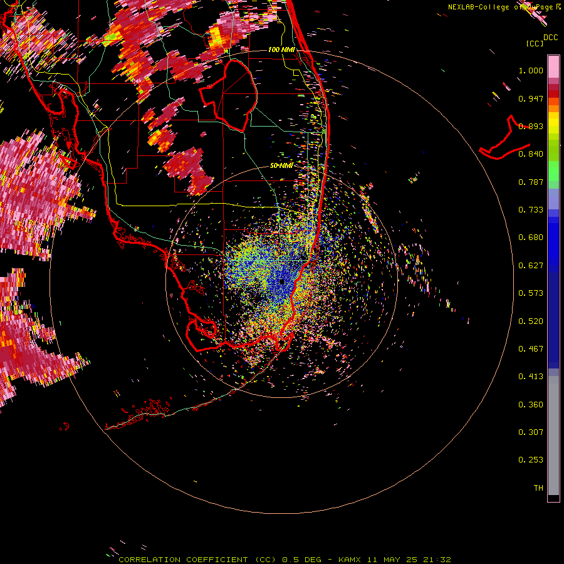564x564 pixels.
Task: Select the 0.520 scale value
Action: pyautogui.click(x=531, y=321)
